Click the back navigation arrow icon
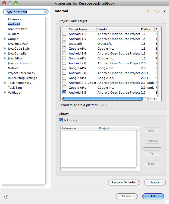 pyautogui.click(x=148, y=11)
